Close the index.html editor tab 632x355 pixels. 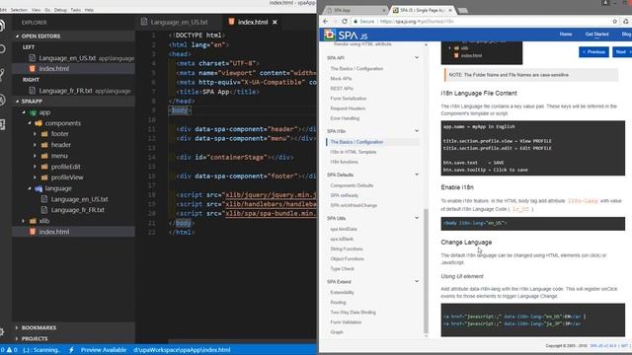pos(275,22)
